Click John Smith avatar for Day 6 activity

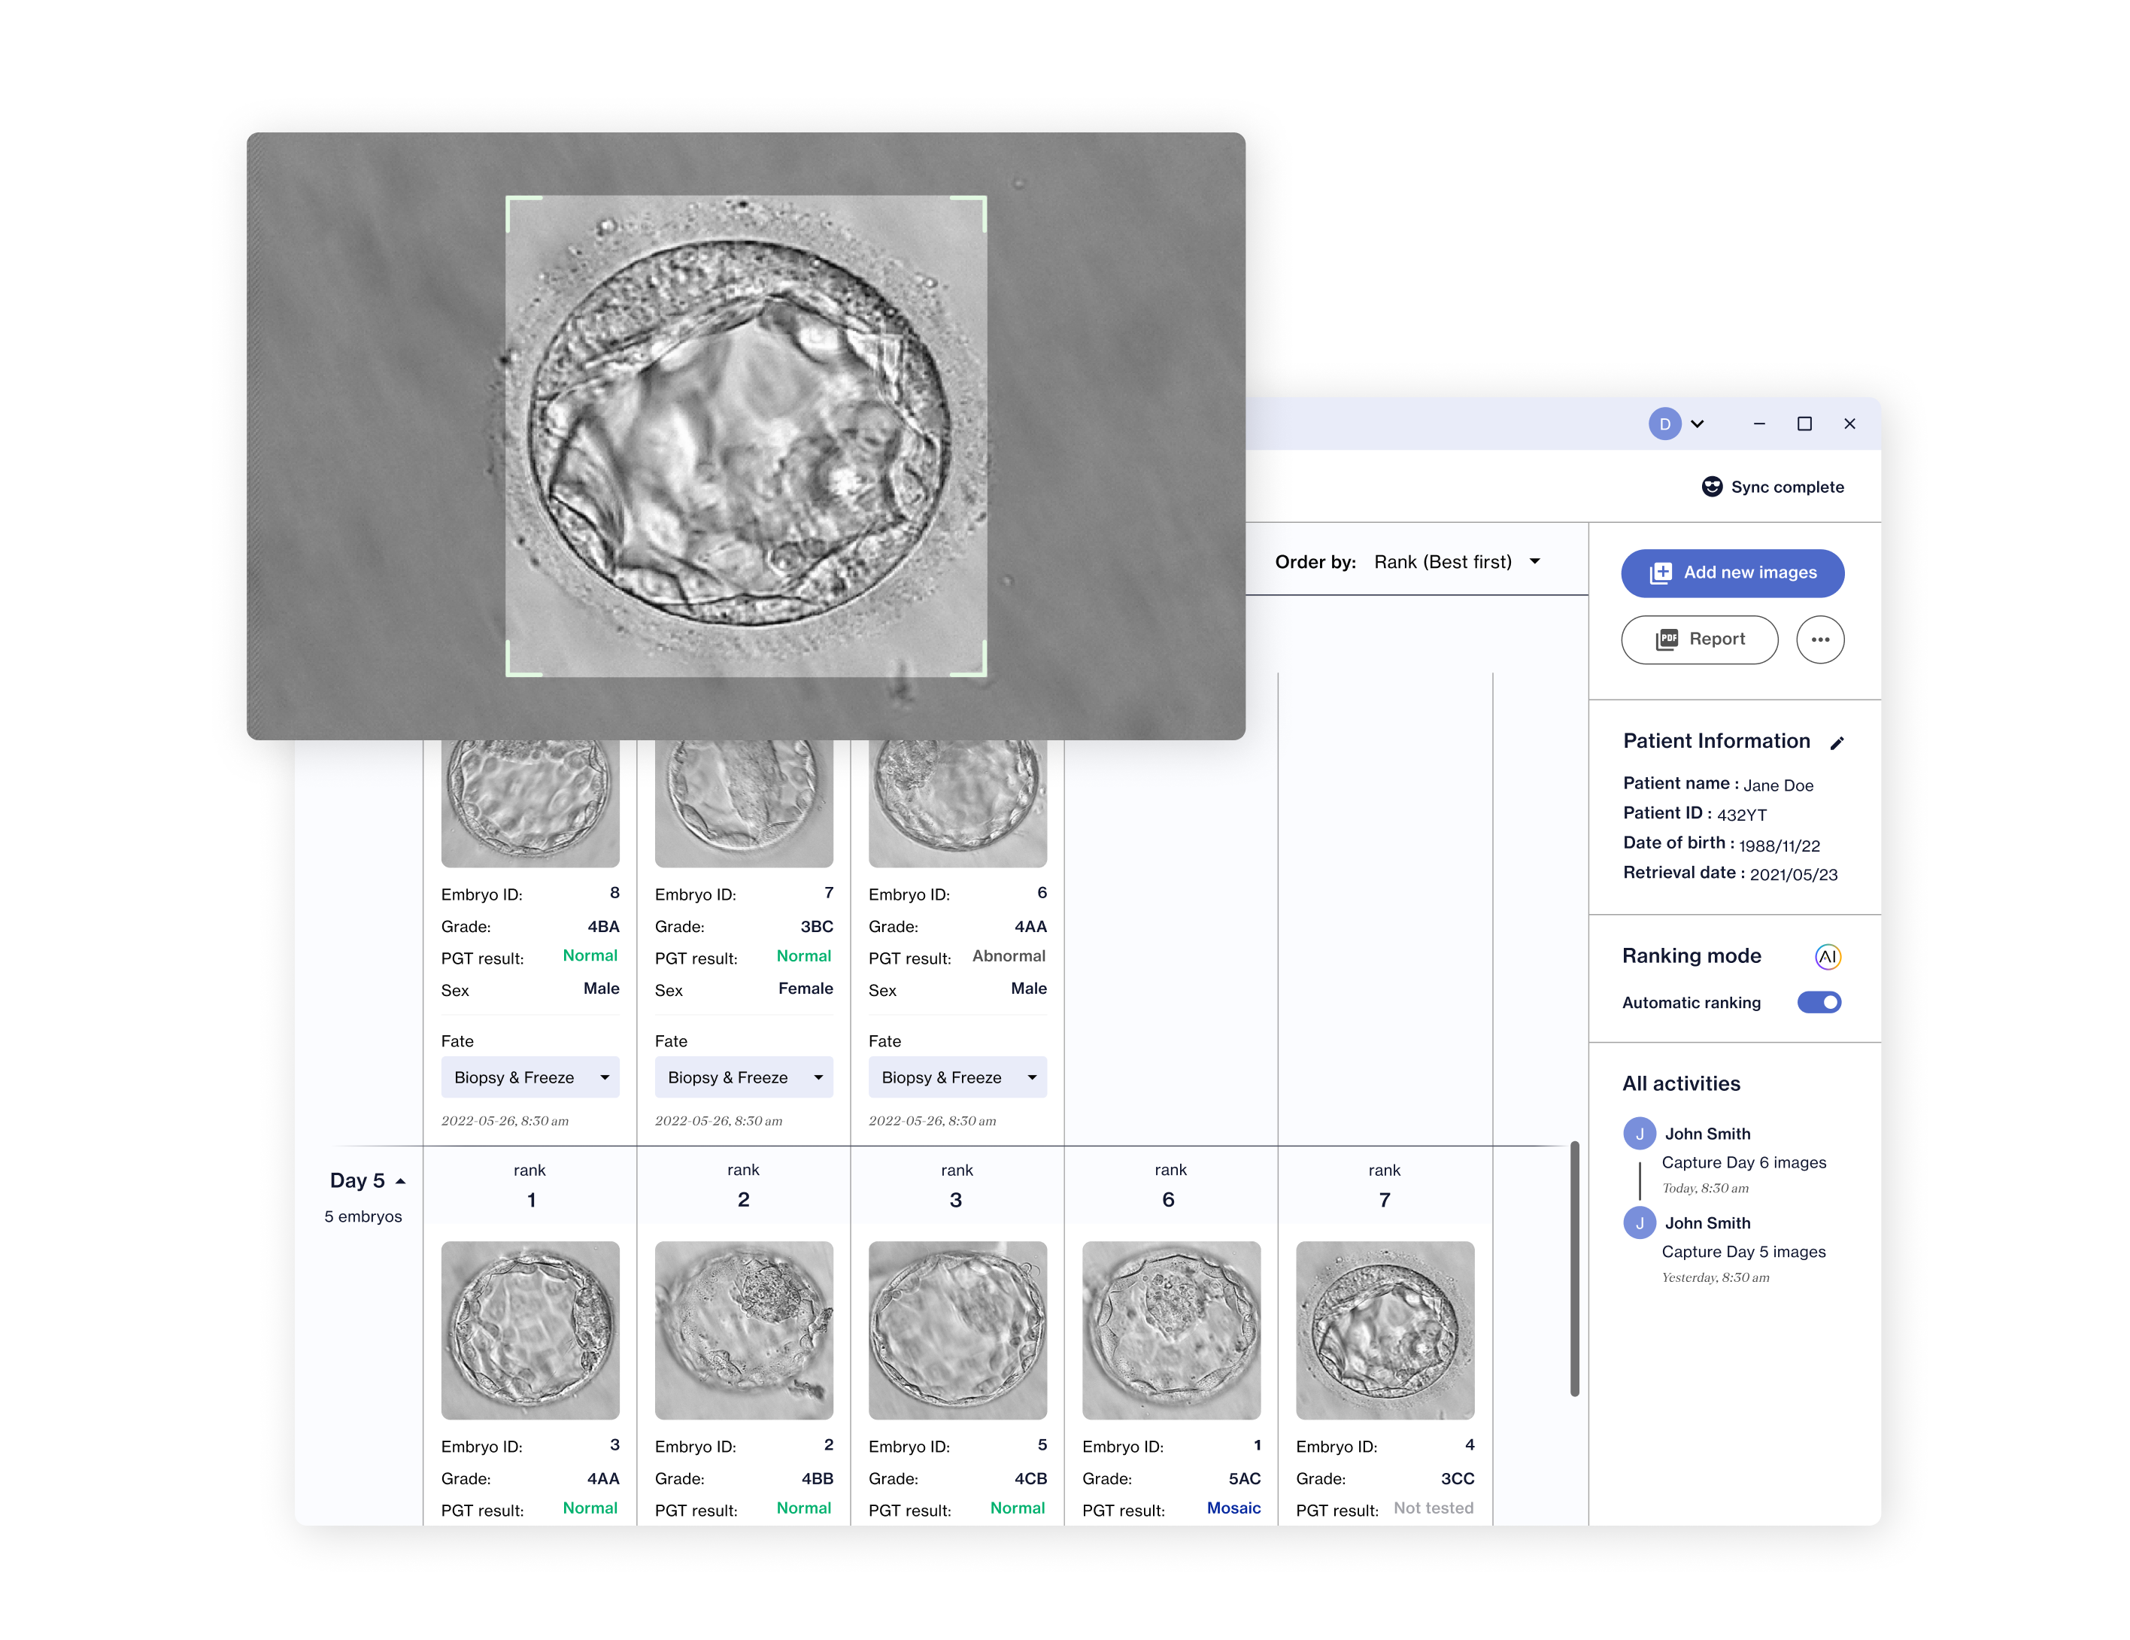pyautogui.click(x=1638, y=1134)
